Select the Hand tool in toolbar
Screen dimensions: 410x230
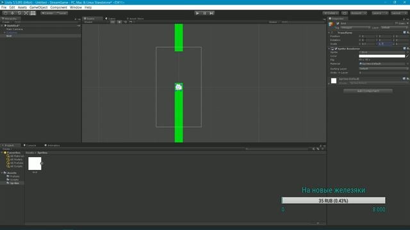[5, 13]
